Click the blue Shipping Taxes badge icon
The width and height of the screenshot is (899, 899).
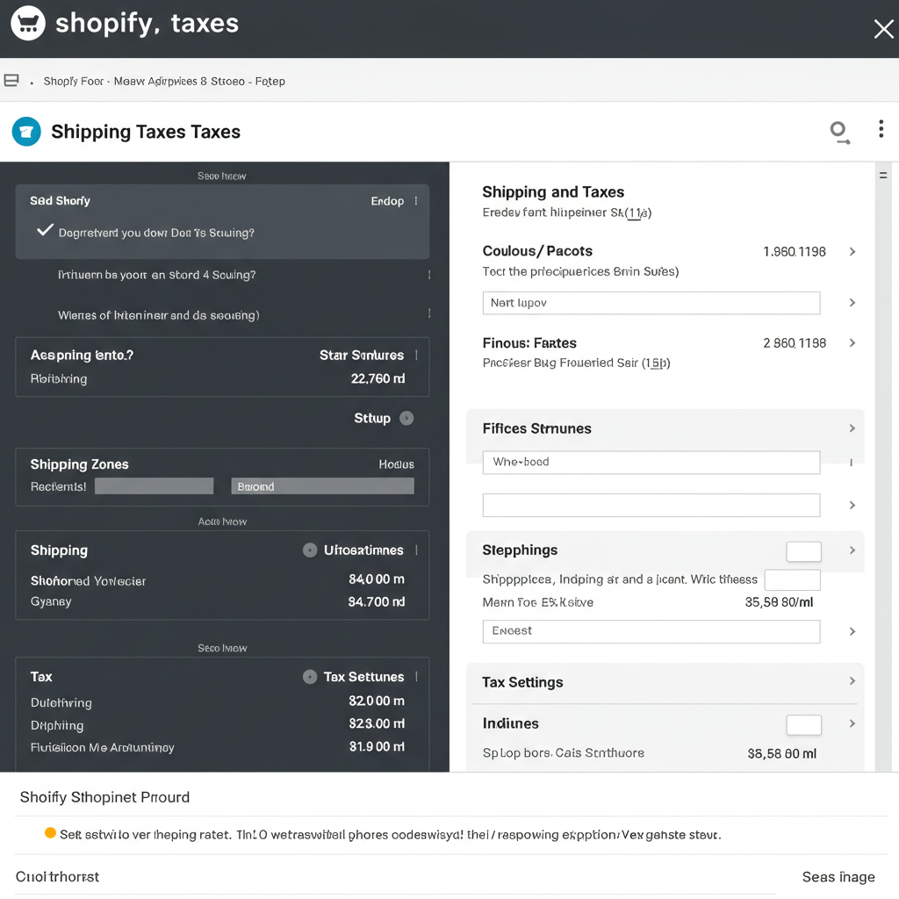pyautogui.click(x=26, y=132)
